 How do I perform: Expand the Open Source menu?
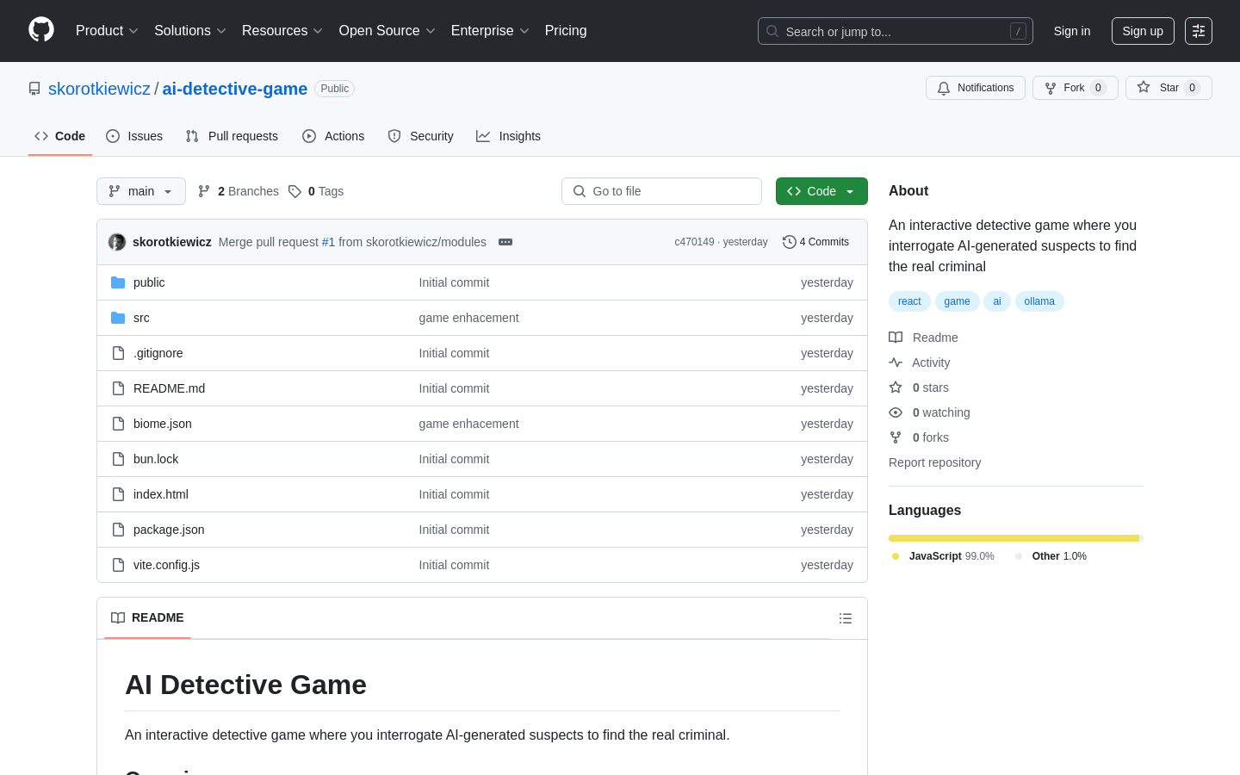387,31
